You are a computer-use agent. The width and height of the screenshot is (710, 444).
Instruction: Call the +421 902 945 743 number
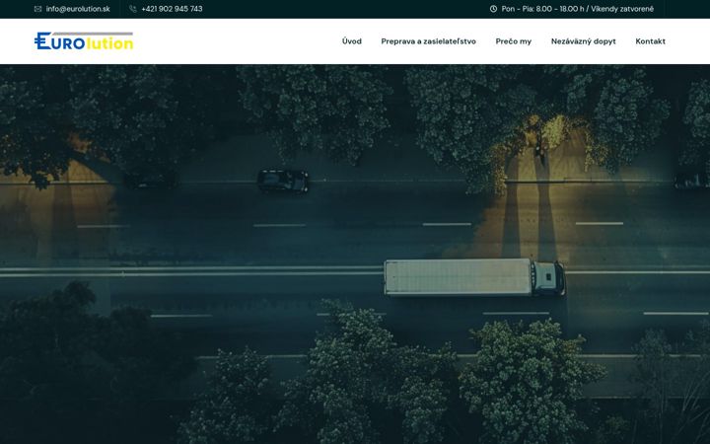(x=172, y=9)
